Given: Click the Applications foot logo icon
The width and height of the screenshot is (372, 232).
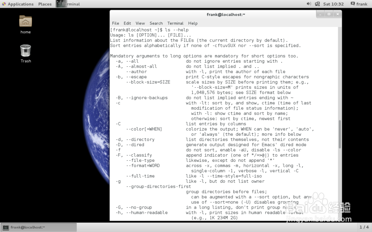Looking at the screenshot, I should [4, 4].
